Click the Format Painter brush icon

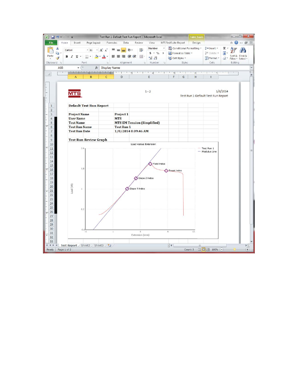click(x=58, y=58)
